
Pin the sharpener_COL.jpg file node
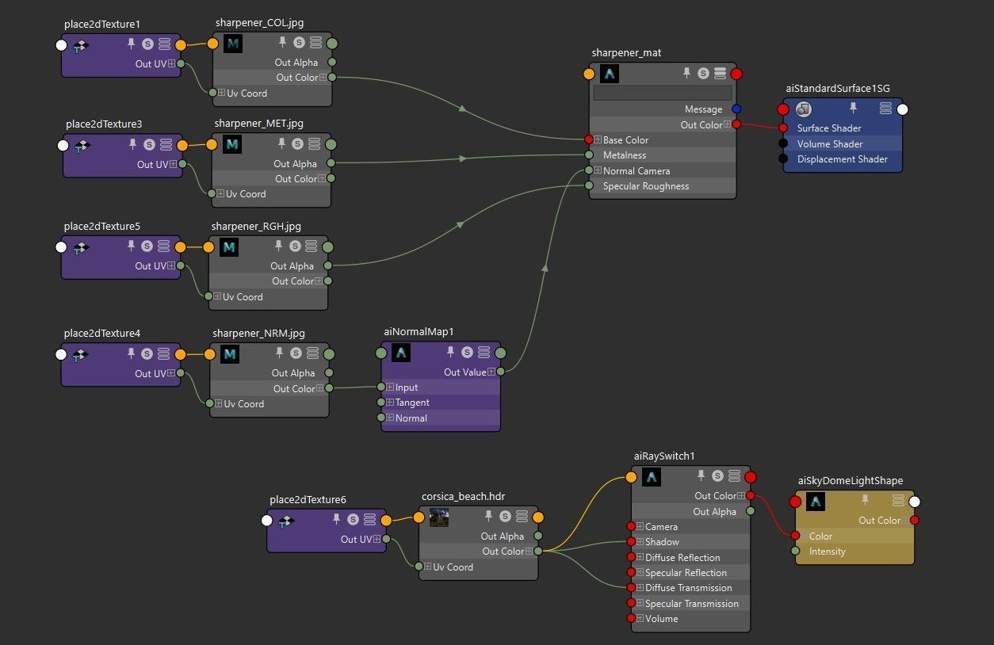(282, 43)
